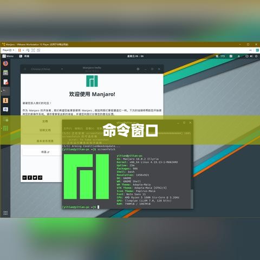The width and height of the screenshot is (260, 260).
Task: Launch Firefox from the dock
Action: (x=5, y=63)
